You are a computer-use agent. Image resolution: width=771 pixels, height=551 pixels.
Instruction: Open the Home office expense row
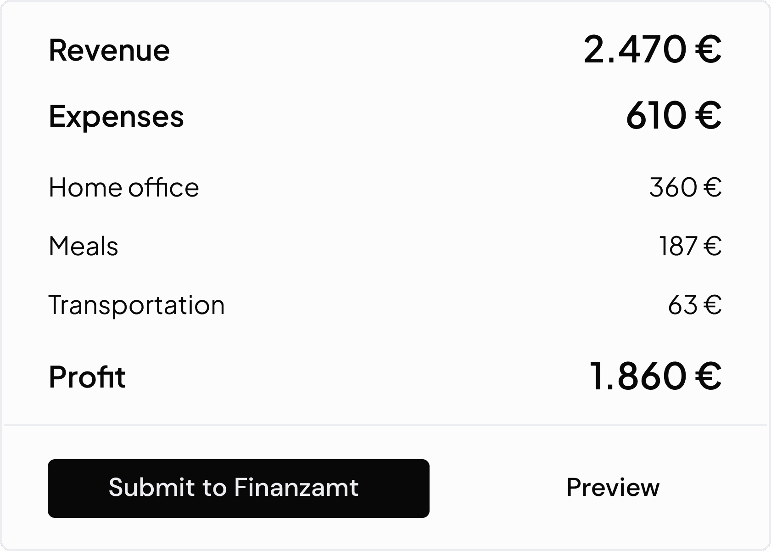(124, 187)
